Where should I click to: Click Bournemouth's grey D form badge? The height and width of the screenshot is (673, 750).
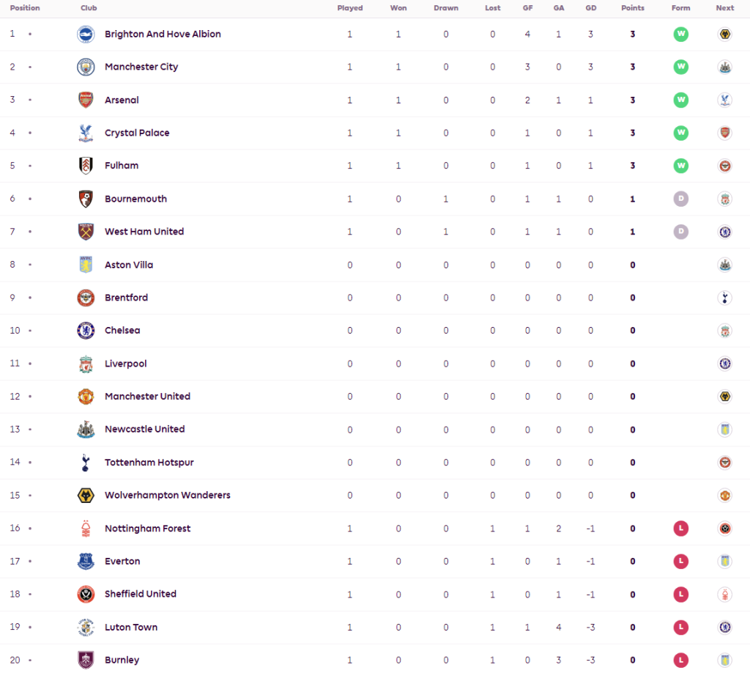(x=681, y=199)
